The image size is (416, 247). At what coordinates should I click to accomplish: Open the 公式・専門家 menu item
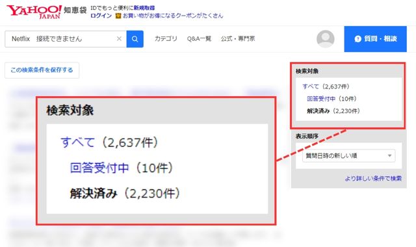(238, 39)
